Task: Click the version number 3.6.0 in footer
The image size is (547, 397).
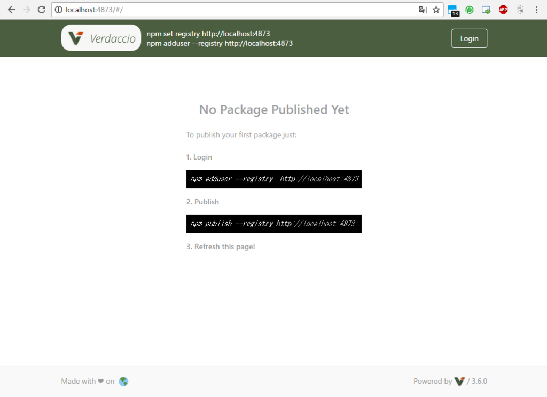Action: (x=479, y=382)
